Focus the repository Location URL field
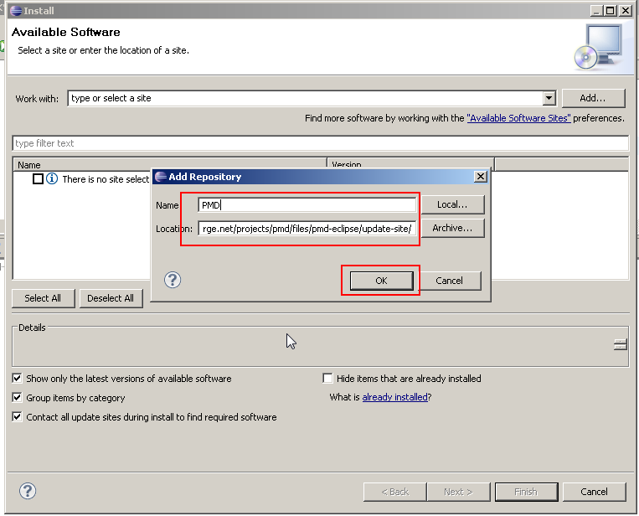The width and height of the screenshot is (639, 516). point(307,229)
